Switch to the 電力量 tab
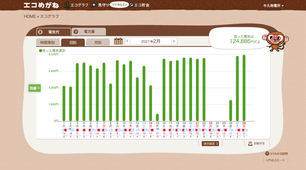Image resolution: width=306 pixels, height=170 pixels. pyautogui.click(x=89, y=32)
